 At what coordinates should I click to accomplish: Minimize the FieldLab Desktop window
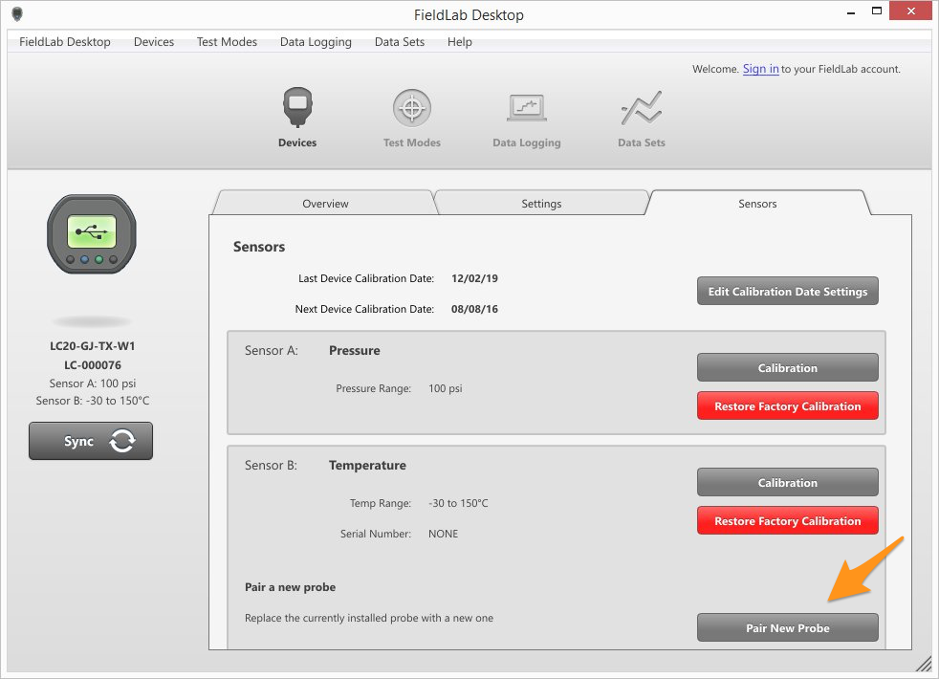point(851,12)
